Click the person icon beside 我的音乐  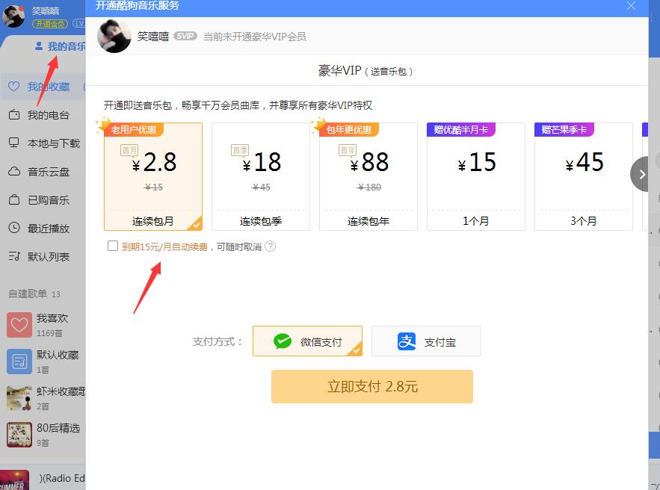pyautogui.click(x=39, y=46)
